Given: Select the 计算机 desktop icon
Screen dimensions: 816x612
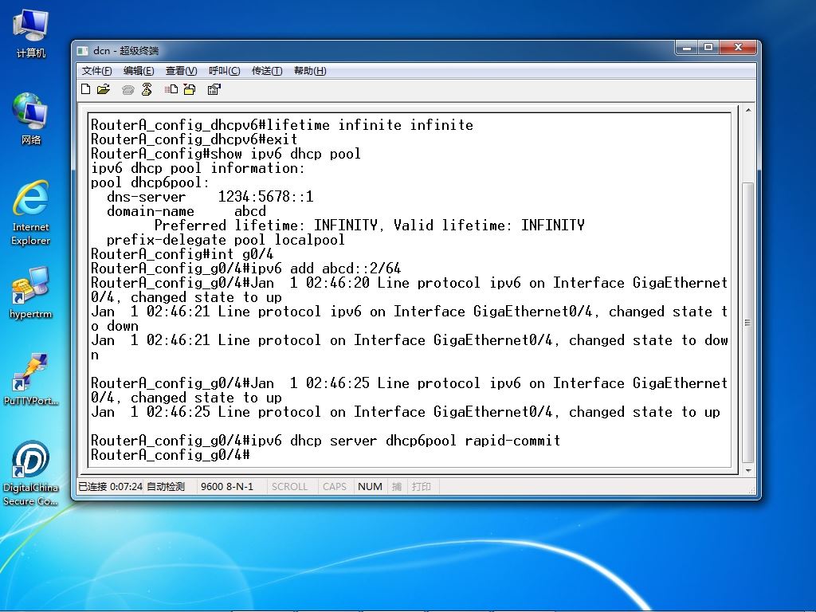Looking at the screenshot, I should click(x=31, y=33).
